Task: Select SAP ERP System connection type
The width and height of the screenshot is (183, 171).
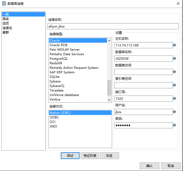Action: click(x=78, y=72)
